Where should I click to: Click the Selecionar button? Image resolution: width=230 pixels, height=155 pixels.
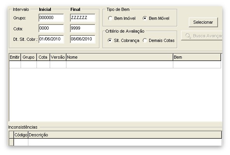(x=203, y=22)
